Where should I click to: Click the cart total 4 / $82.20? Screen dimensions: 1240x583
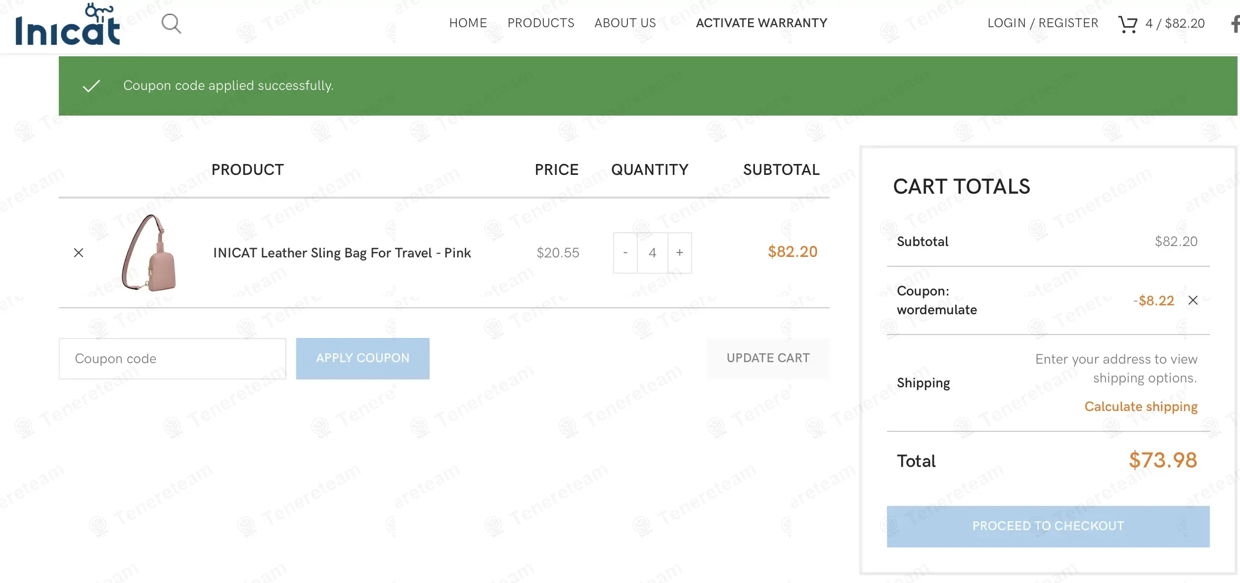tap(1175, 24)
